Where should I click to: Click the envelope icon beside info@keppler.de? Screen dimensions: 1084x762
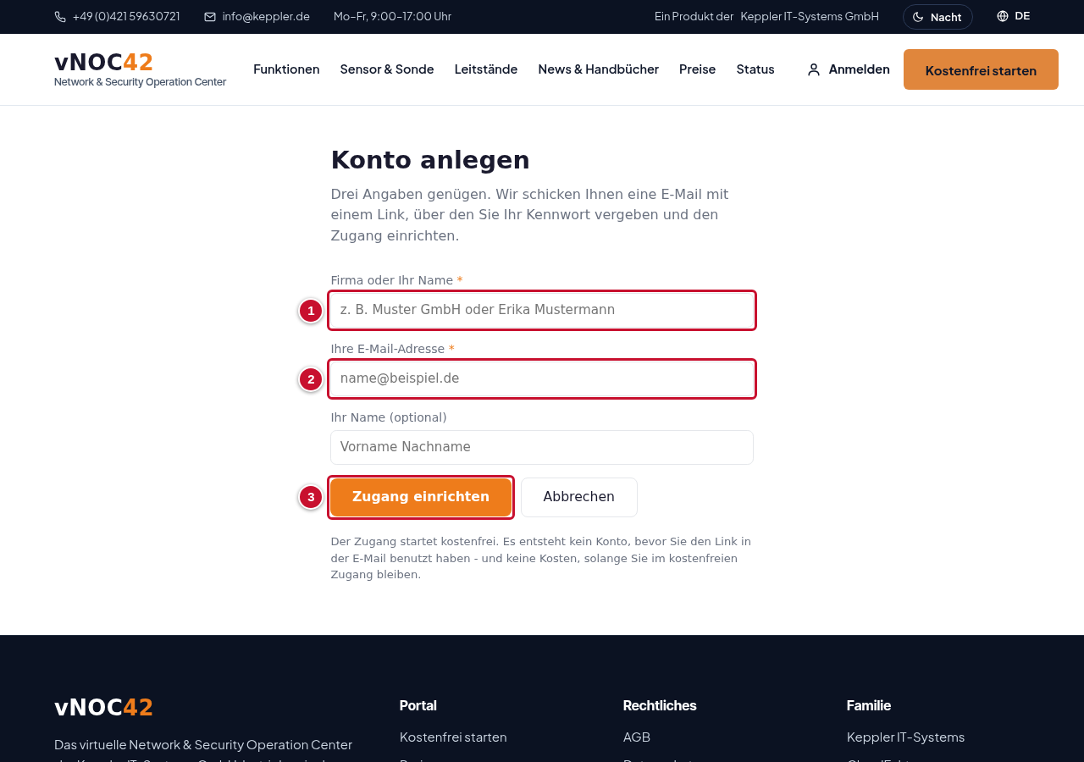(x=210, y=17)
